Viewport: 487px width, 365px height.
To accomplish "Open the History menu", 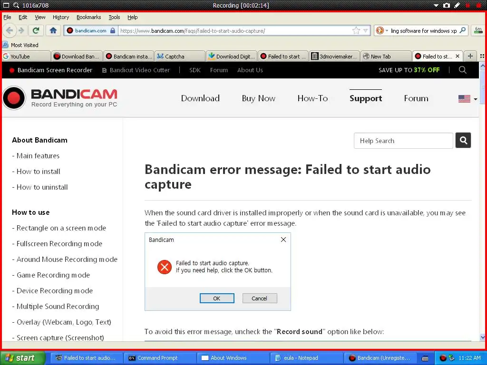I will tap(60, 17).
